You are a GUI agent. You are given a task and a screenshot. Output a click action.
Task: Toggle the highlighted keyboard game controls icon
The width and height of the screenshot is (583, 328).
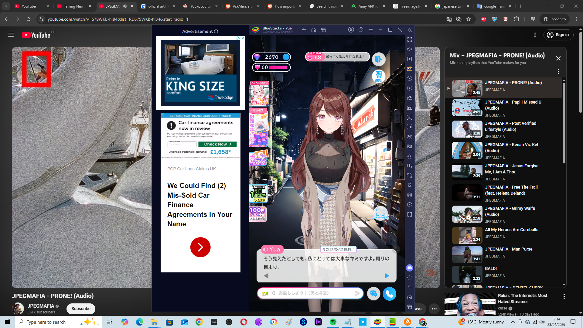click(x=410, y=69)
